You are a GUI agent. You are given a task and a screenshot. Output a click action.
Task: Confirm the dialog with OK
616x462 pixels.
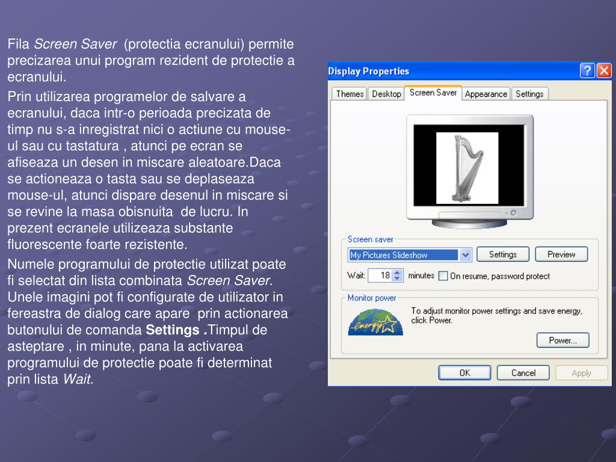[465, 373]
